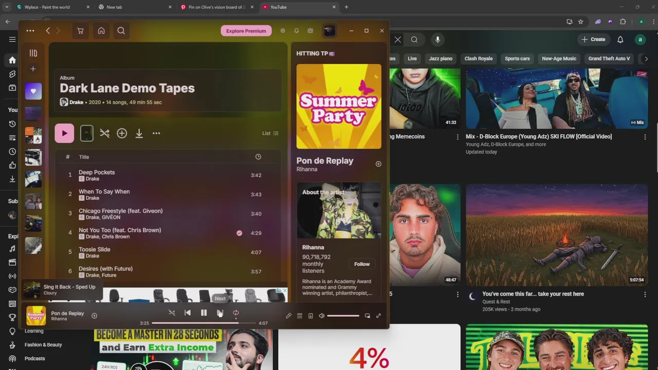Download the Dark Lane Demo Tapes album
Screen dimensions: 658x370
(x=139, y=133)
